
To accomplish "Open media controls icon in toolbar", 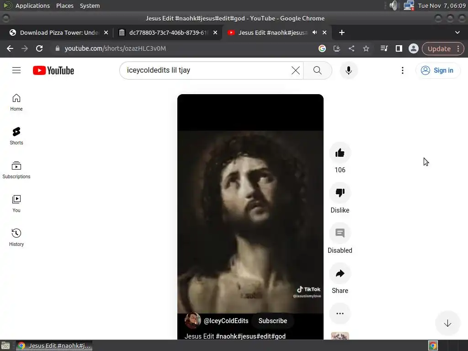I will [384, 48].
